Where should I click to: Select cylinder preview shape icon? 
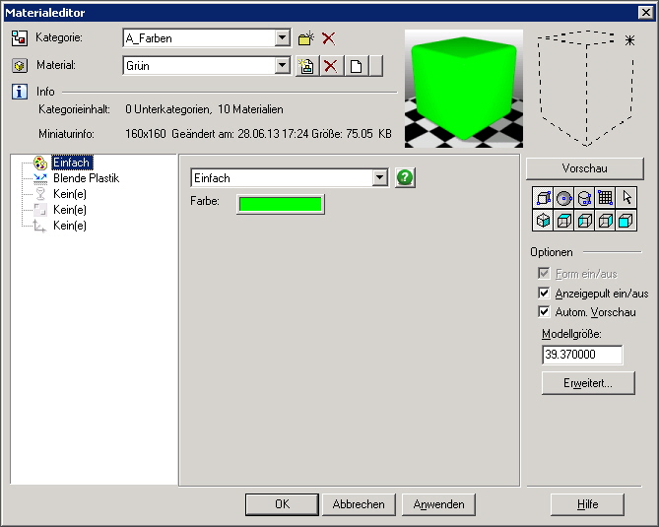(584, 198)
